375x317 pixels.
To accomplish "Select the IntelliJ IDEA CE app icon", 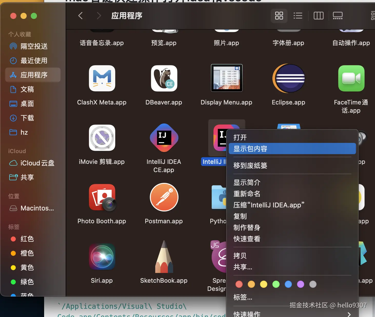I will click(164, 138).
